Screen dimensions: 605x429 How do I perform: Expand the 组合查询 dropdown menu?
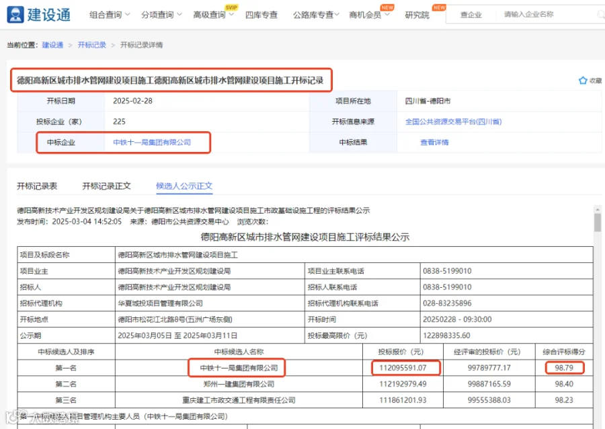[x=110, y=15]
